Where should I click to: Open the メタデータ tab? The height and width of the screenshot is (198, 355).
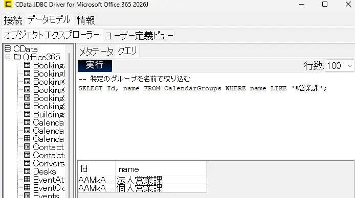pos(96,52)
